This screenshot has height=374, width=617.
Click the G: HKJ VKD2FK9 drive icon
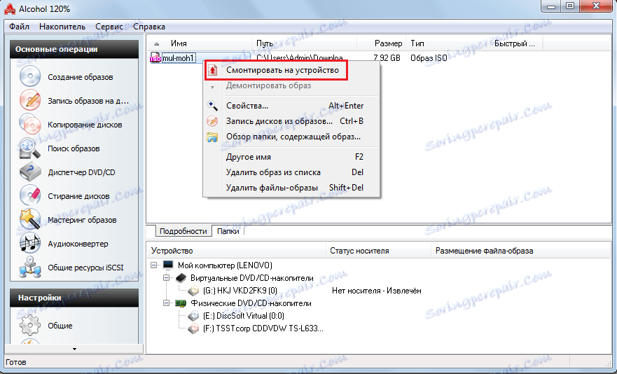[193, 291]
